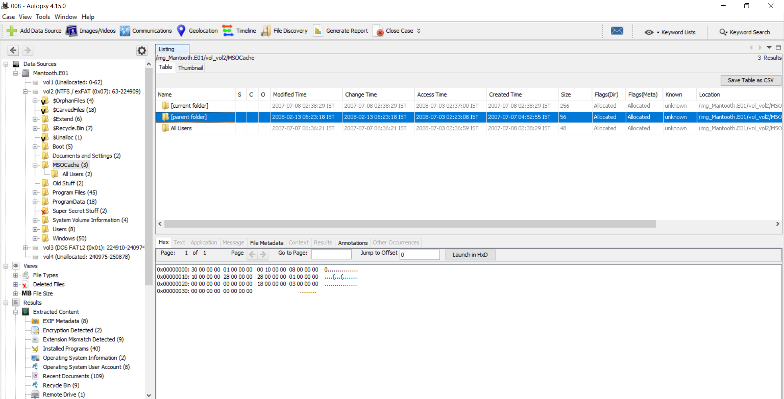Open the File Discovery icon

point(266,31)
